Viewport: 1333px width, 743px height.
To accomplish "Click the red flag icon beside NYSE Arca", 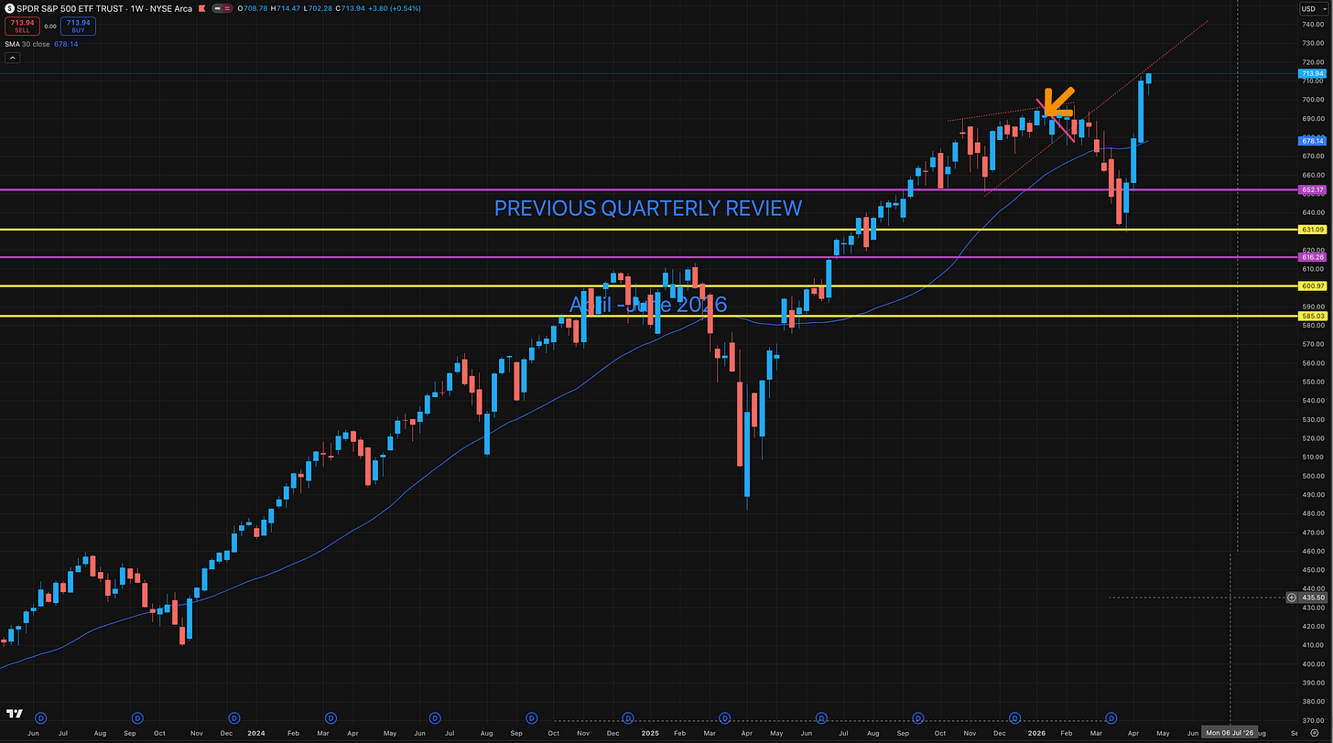I will 200,8.
